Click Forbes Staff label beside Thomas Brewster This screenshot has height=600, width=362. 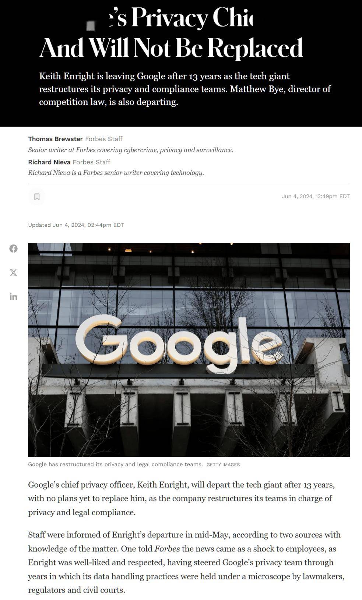[104, 139]
